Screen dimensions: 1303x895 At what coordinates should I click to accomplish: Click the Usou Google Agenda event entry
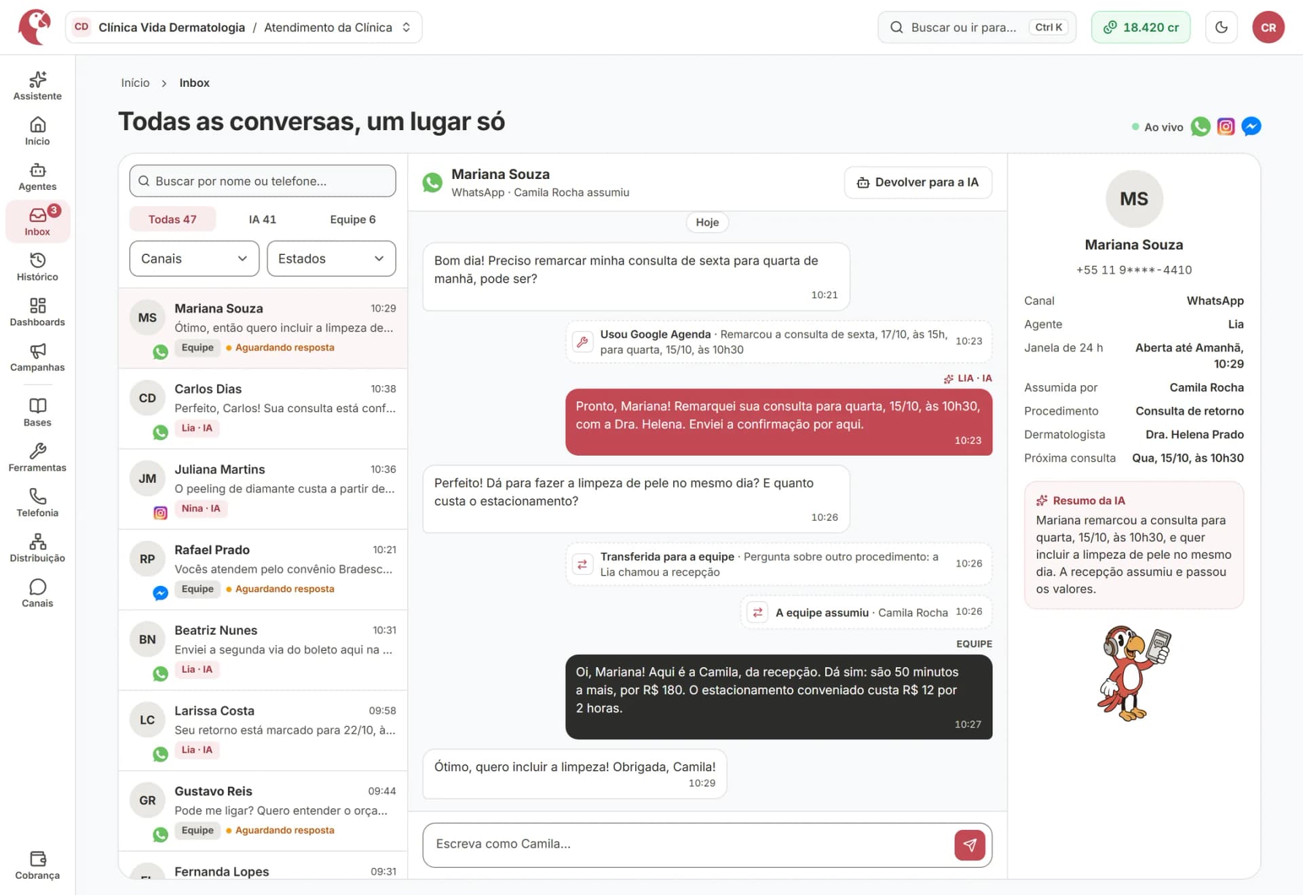778,342
